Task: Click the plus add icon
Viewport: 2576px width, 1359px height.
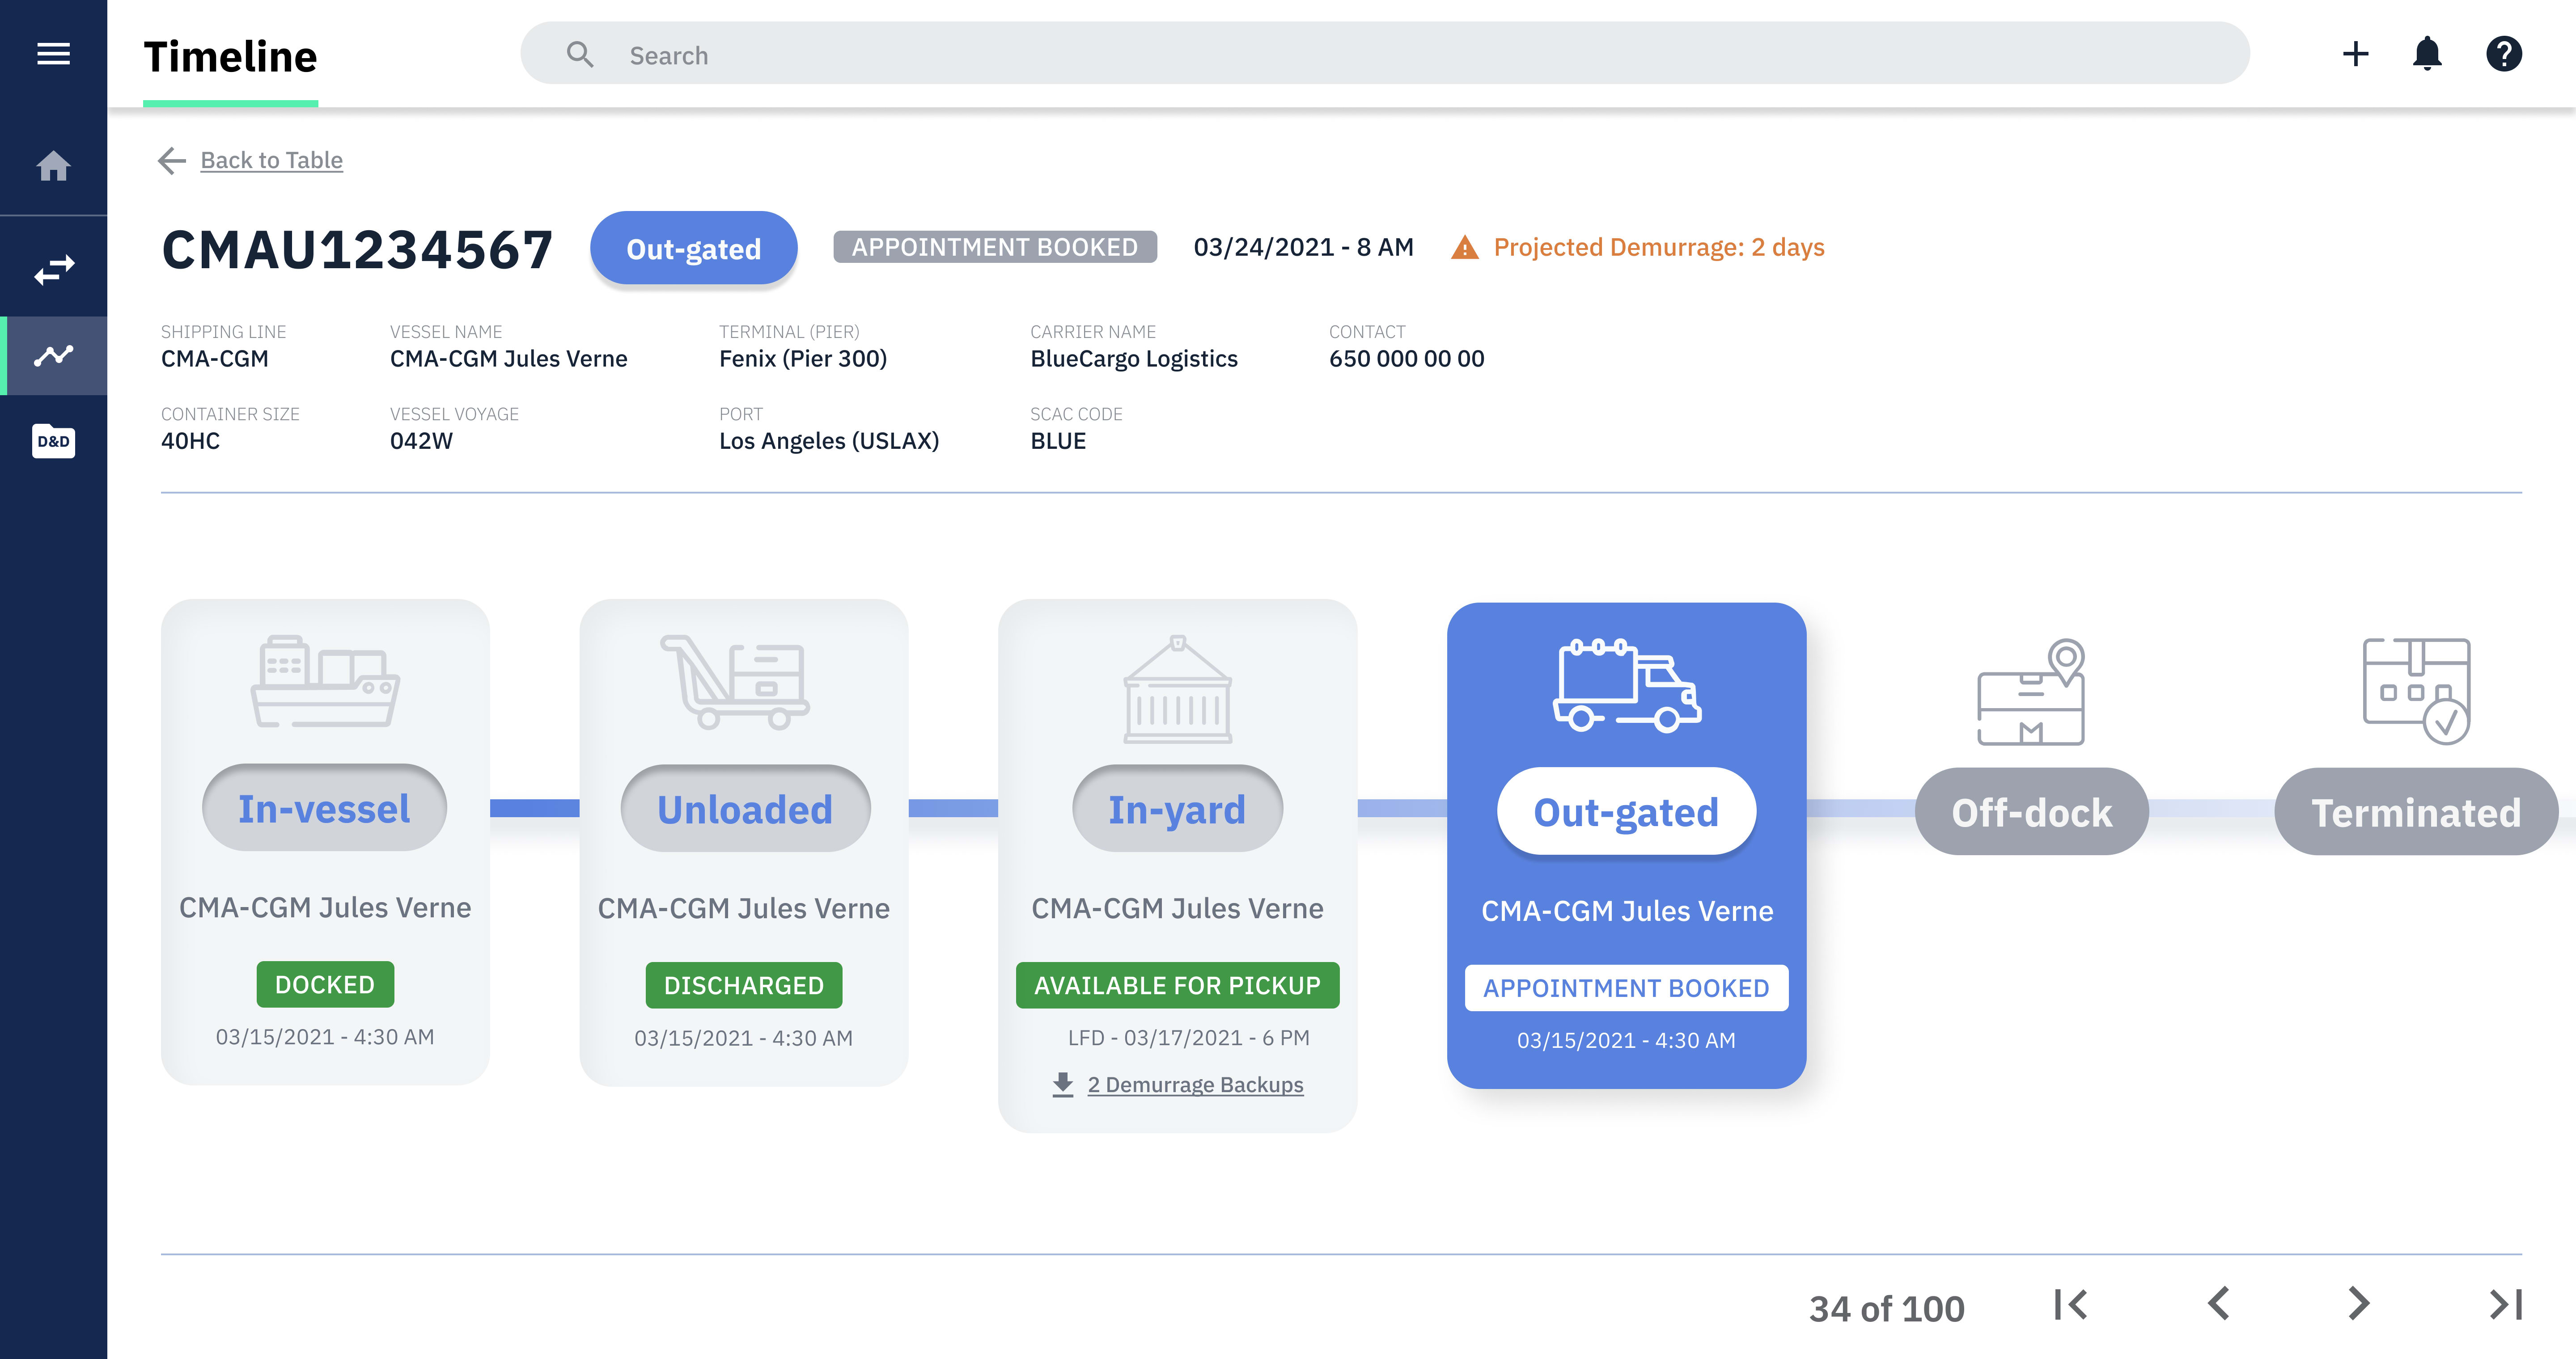Action: [x=2355, y=54]
